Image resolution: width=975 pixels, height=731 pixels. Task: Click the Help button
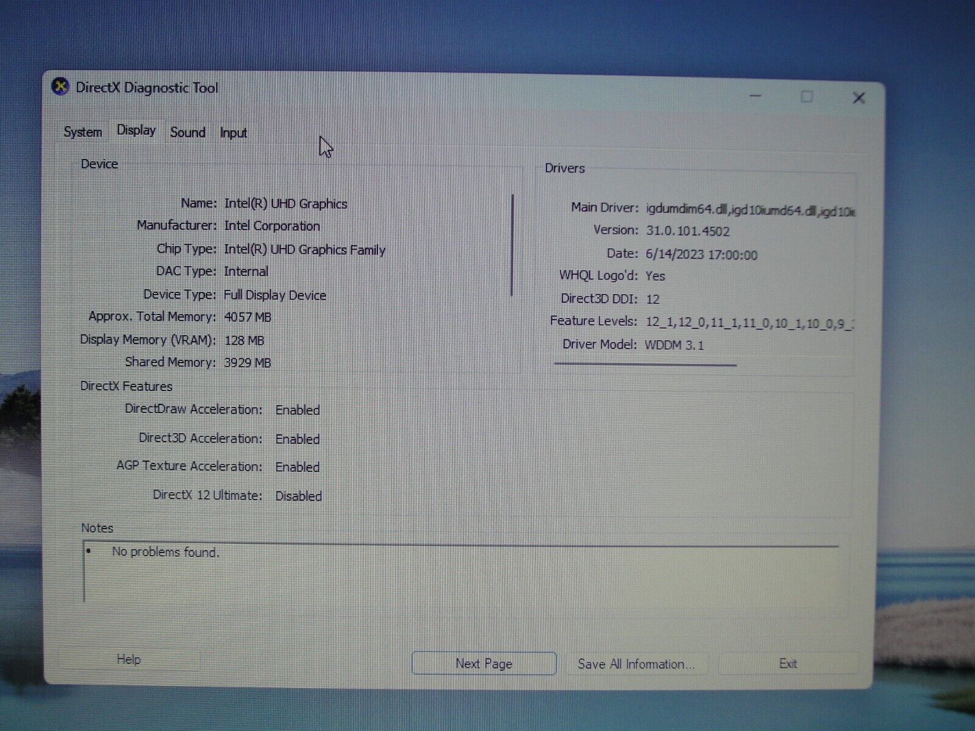click(x=129, y=659)
